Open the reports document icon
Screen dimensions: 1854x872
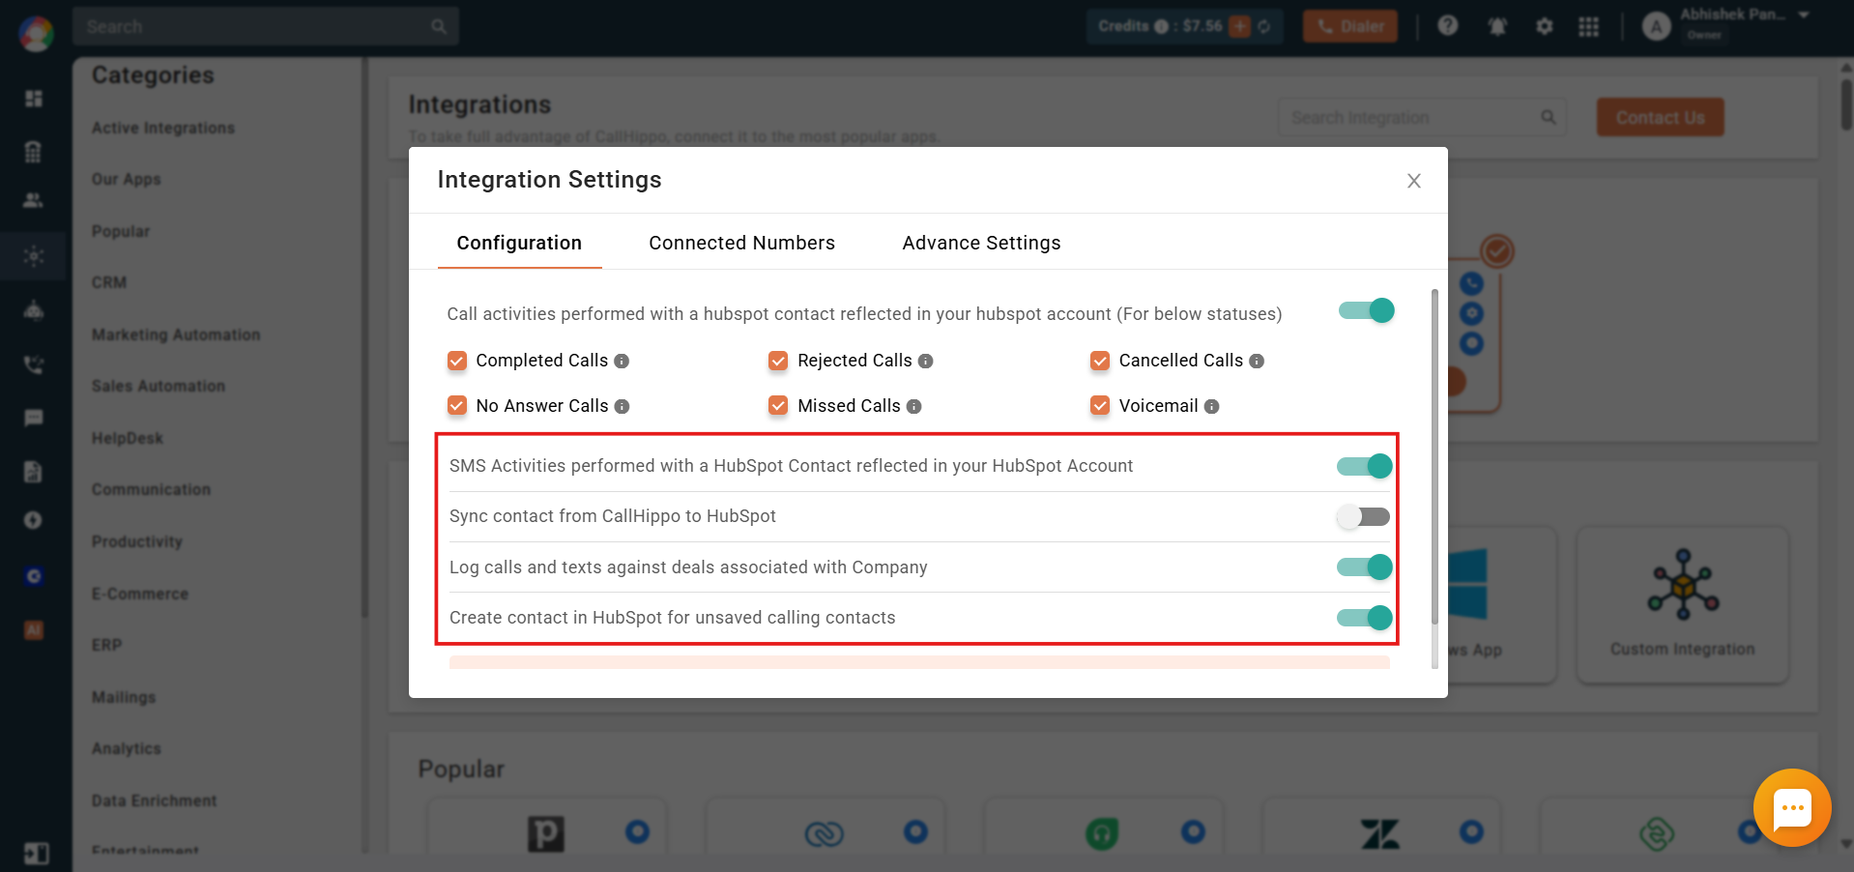click(34, 471)
